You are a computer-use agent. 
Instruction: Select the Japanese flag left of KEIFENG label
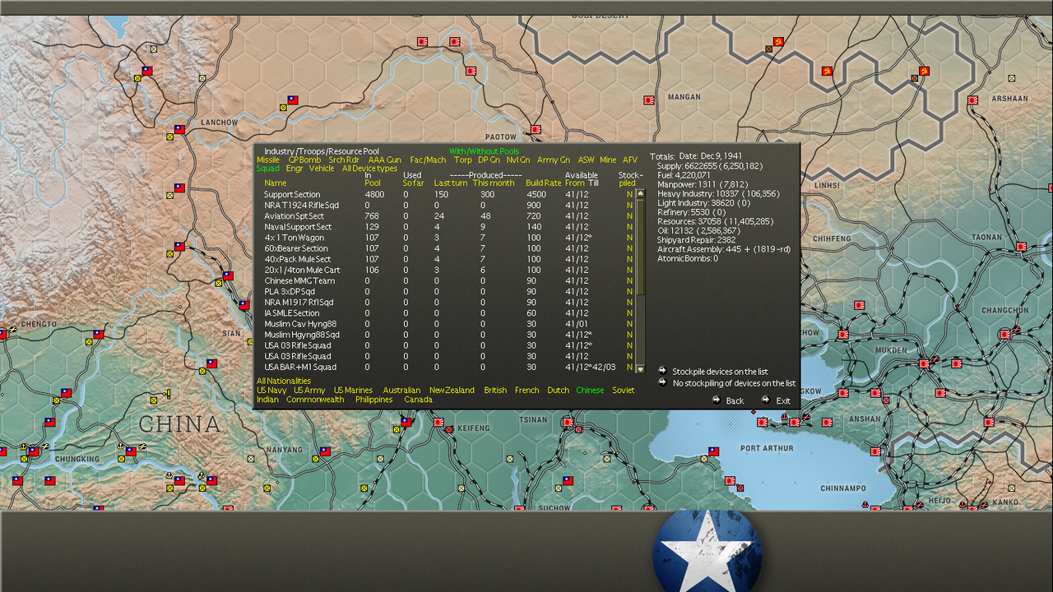[x=438, y=423]
